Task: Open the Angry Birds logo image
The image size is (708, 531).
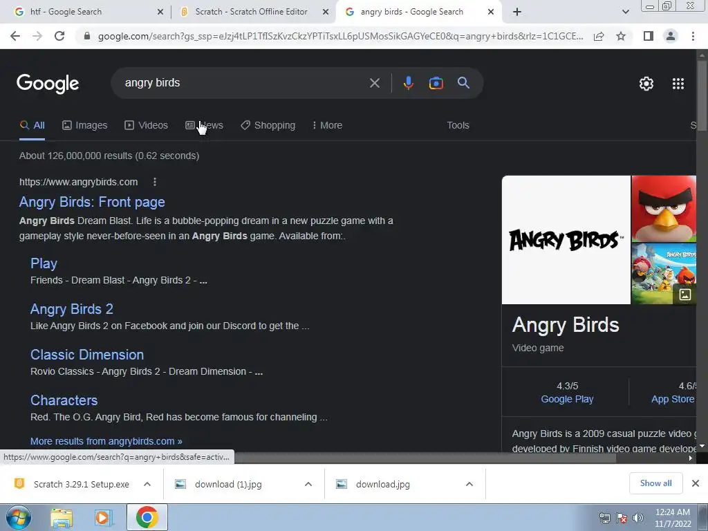Action: click(566, 240)
